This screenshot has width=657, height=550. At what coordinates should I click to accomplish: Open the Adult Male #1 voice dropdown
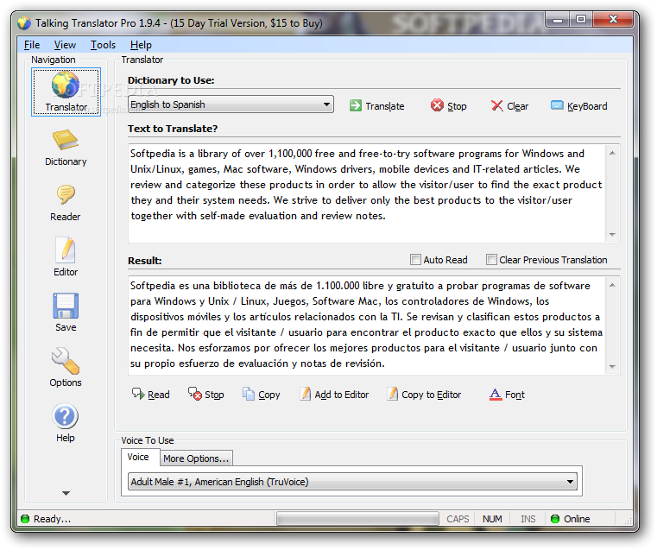click(x=352, y=481)
